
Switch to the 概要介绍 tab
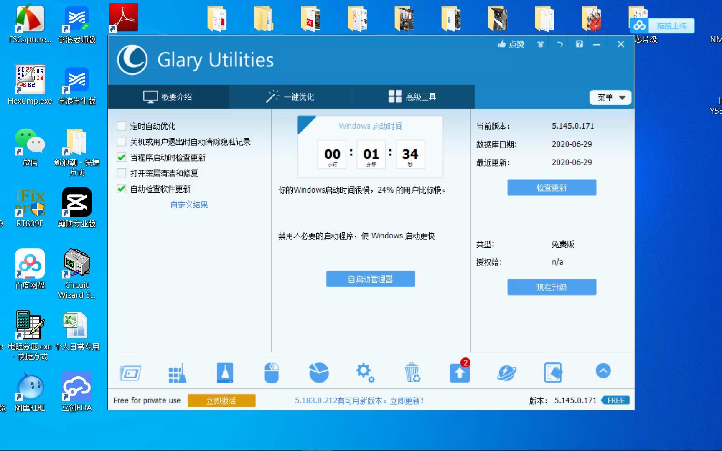click(x=168, y=97)
